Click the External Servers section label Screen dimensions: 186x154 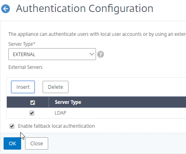tap(25, 67)
